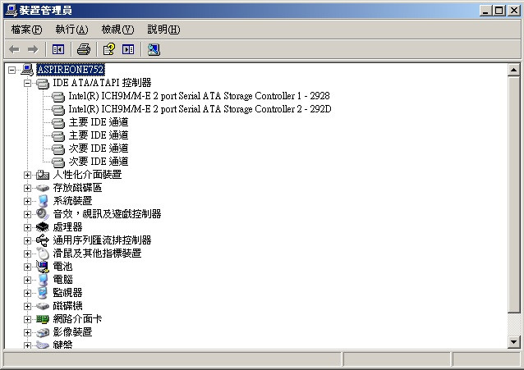524x370 pixels.
Task: Click the network card icon for 網路介面卡
Action: pos(43,319)
